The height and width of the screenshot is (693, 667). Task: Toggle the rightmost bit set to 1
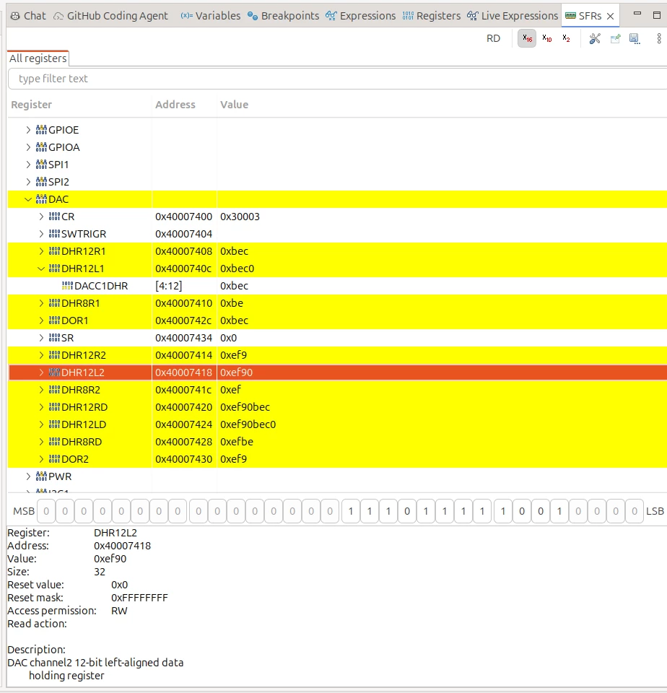559,511
